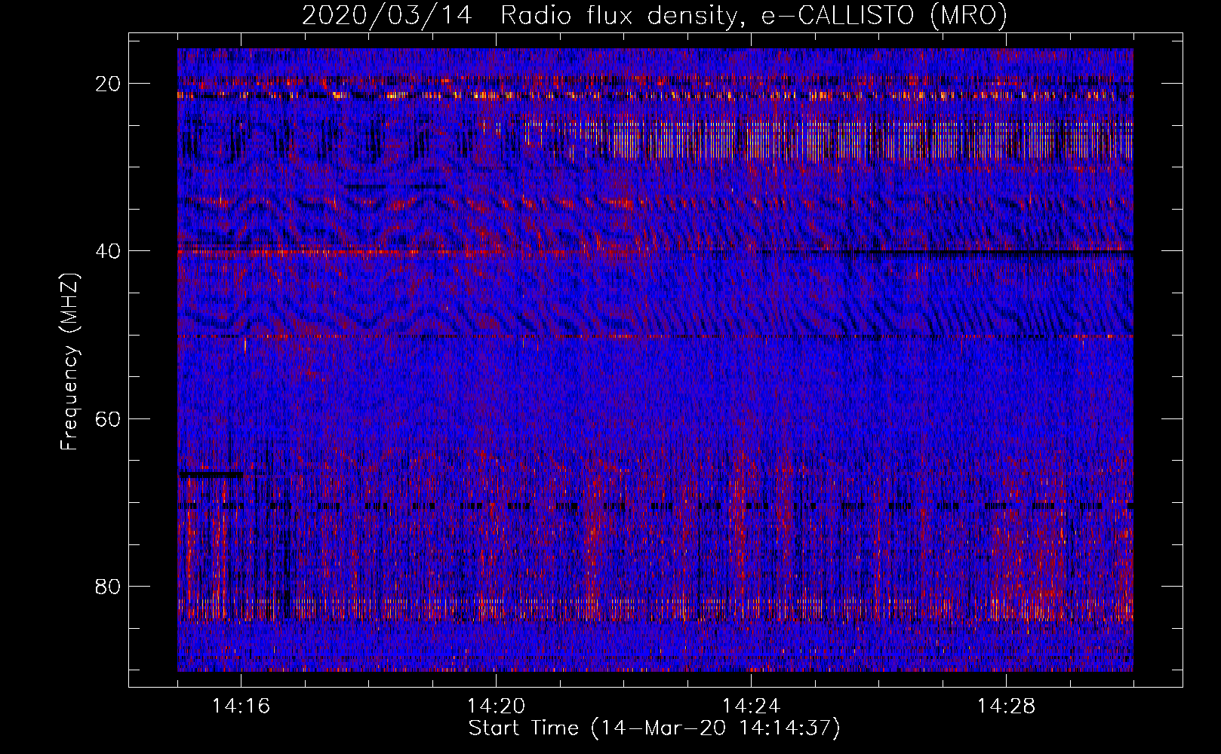Click the radio flux spectrogram image
Viewport: 1221px width, 754px height.
point(655,360)
